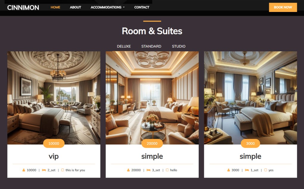Click the person icon on vip card
This screenshot has height=189, width=304.
[24, 170]
